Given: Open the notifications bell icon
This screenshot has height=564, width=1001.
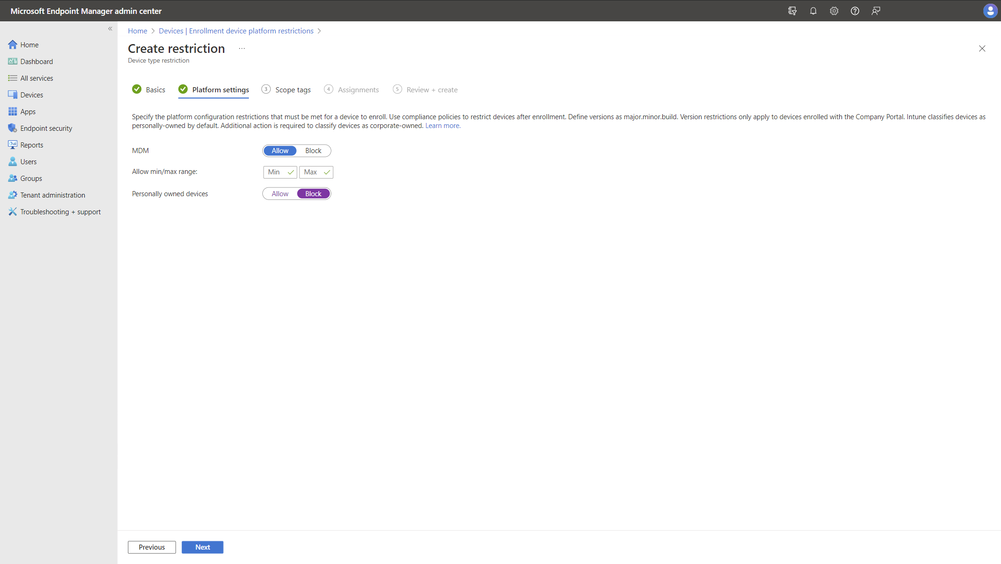Looking at the screenshot, I should click(813, 11).
